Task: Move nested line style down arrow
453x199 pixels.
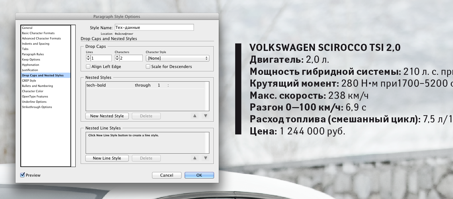Action: pyautogui.click(x=205, y=158)
